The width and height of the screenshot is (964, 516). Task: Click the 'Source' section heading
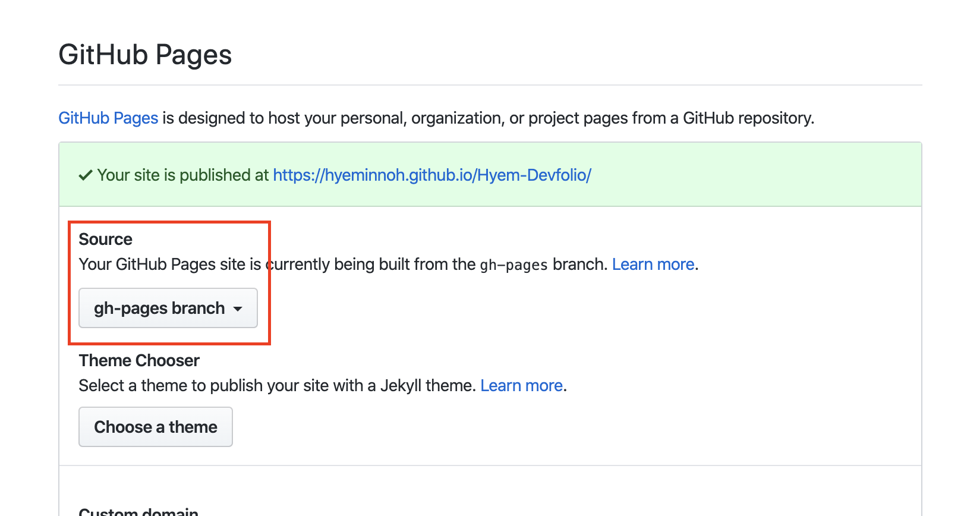[106, 239]
